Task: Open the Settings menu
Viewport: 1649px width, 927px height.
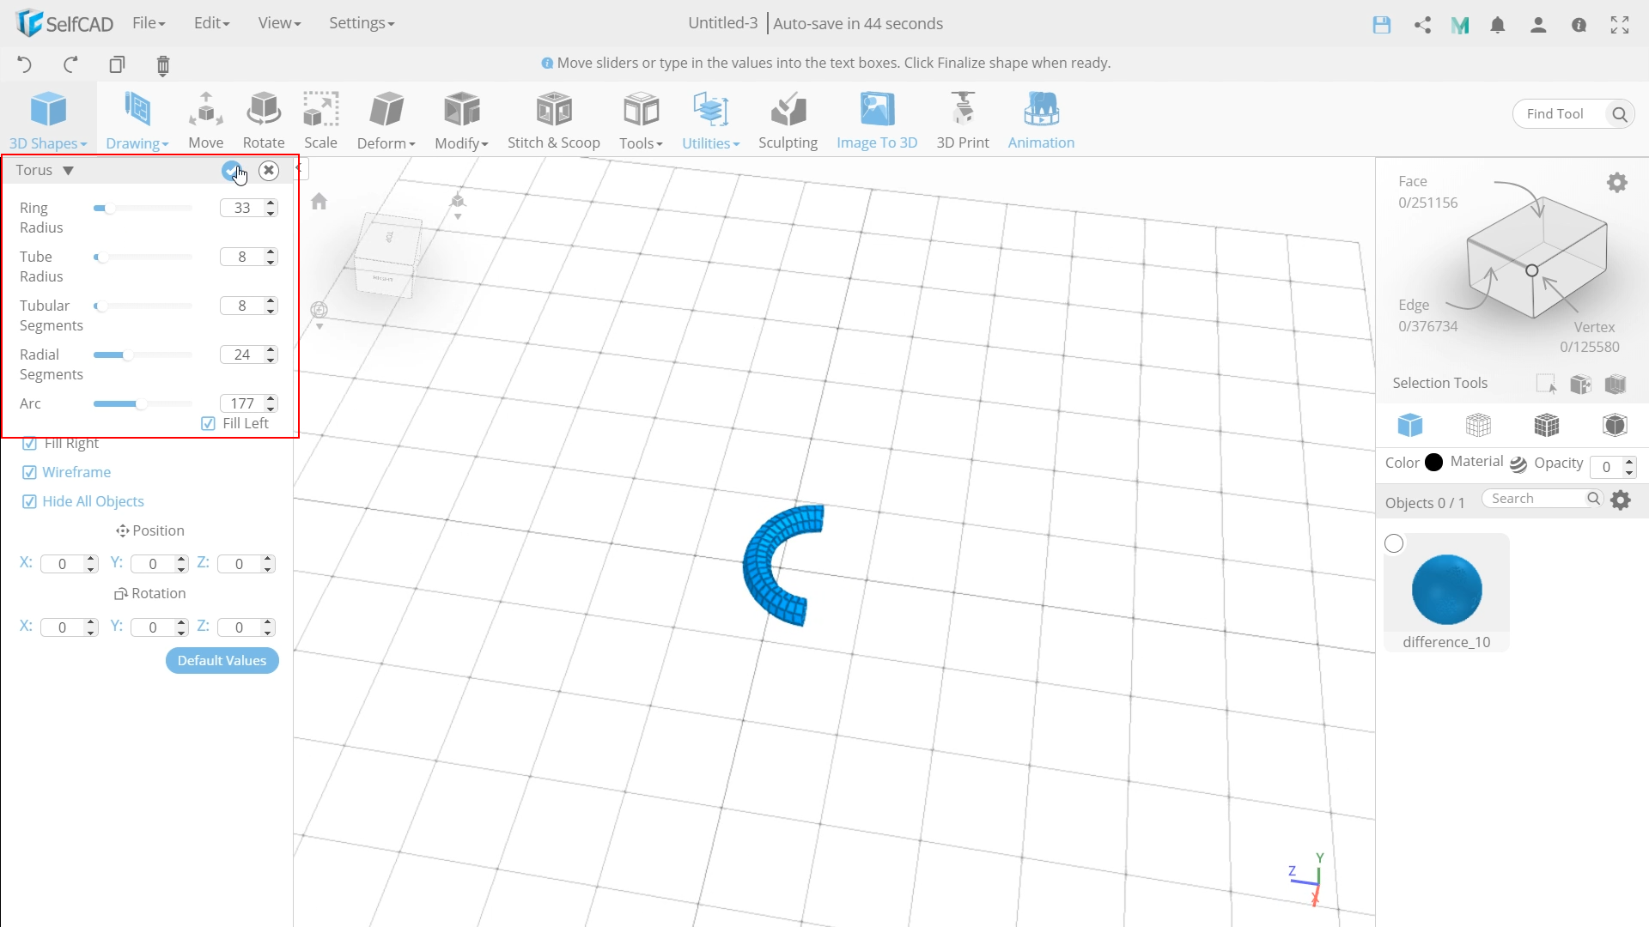Action: coord(362,23)
